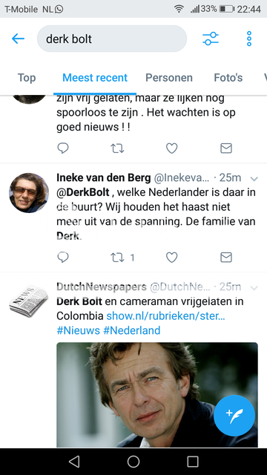Like Ineke van den Berg's tweet
This screenshot has height=475, width=267.
[x=171, y=258]
